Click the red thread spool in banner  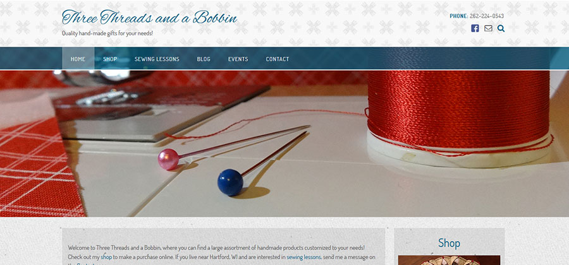(x=458, y=117)
